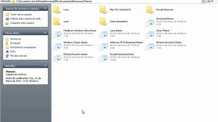This screenshot has height=122, width=218.
Task: Select the name Familia en Windows Vista.theme
Action: (x=80, y=30)
